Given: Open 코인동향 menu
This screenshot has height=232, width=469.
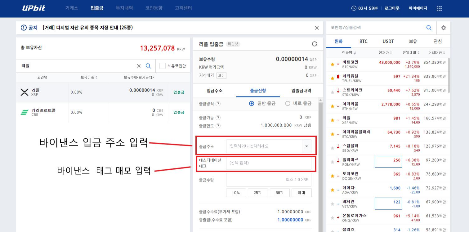Looking at the screenshot, I should click(x=154, y=8).
